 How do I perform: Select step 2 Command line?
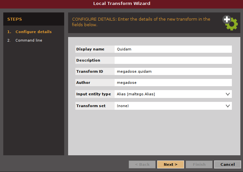pyautogui.click(x=25, y=40)
